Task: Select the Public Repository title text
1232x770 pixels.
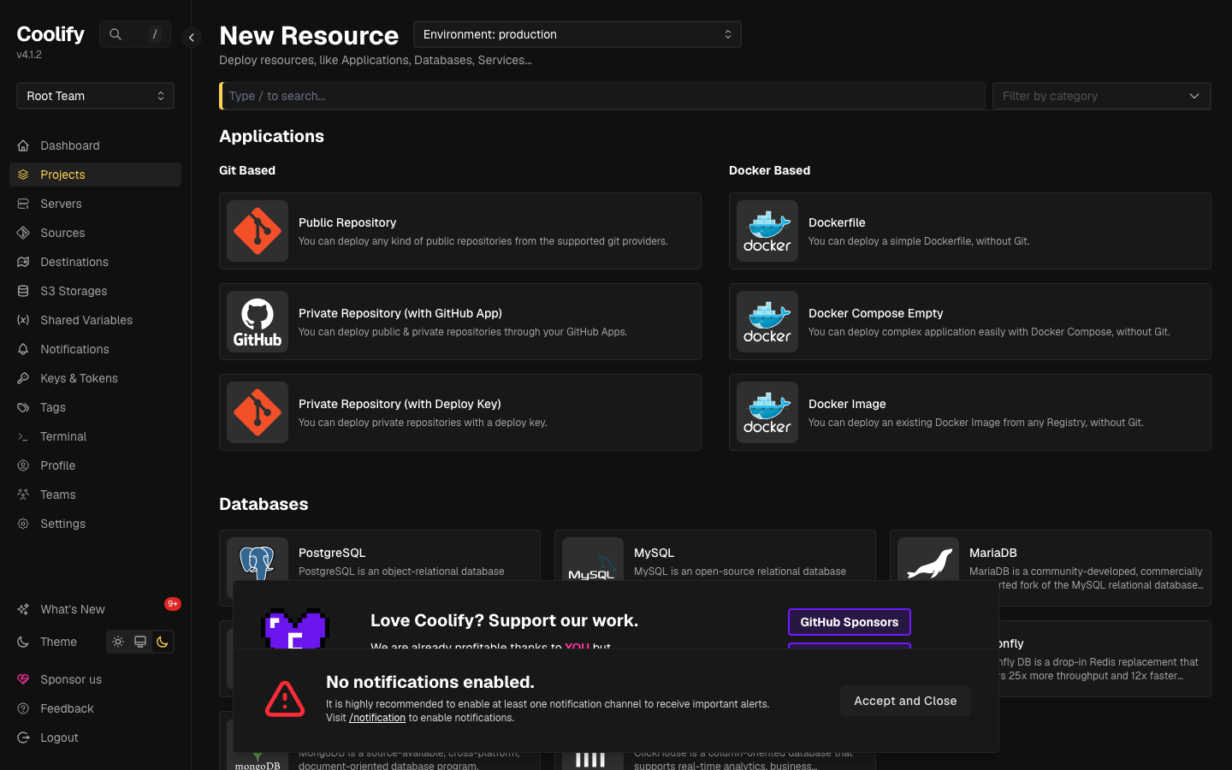Action: 347,222
